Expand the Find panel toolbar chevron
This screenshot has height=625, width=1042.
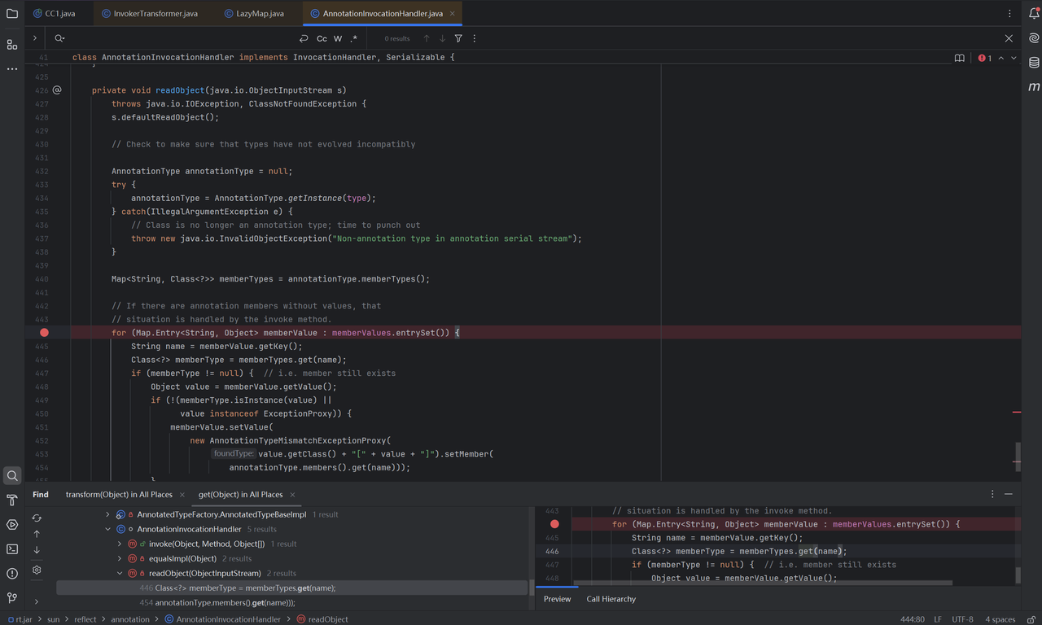tap(37, 601)
